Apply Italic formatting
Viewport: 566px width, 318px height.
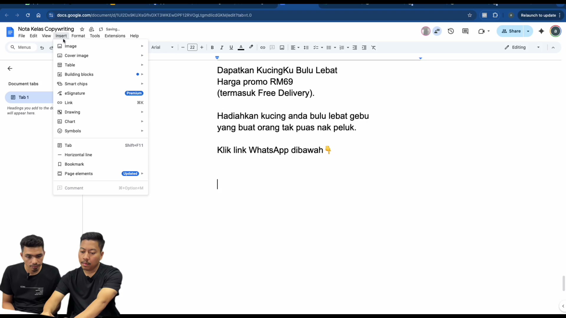(222, 47)
